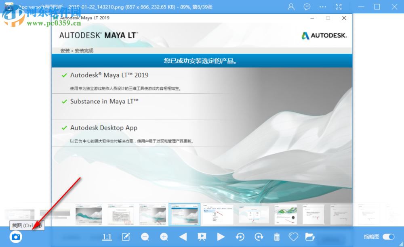Select the highlighted Maya installer thumbnail
Viewport: 404px width, 247px height.
point(184,214)
